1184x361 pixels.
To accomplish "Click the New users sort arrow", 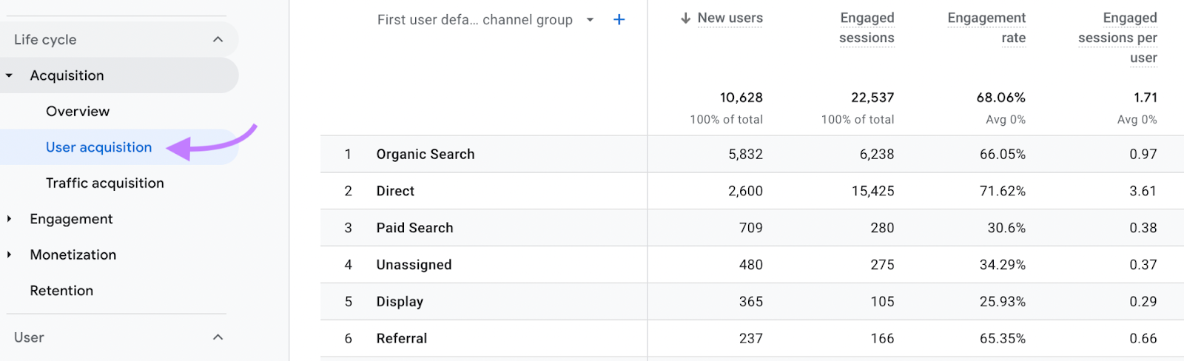I will pos(685,18).
